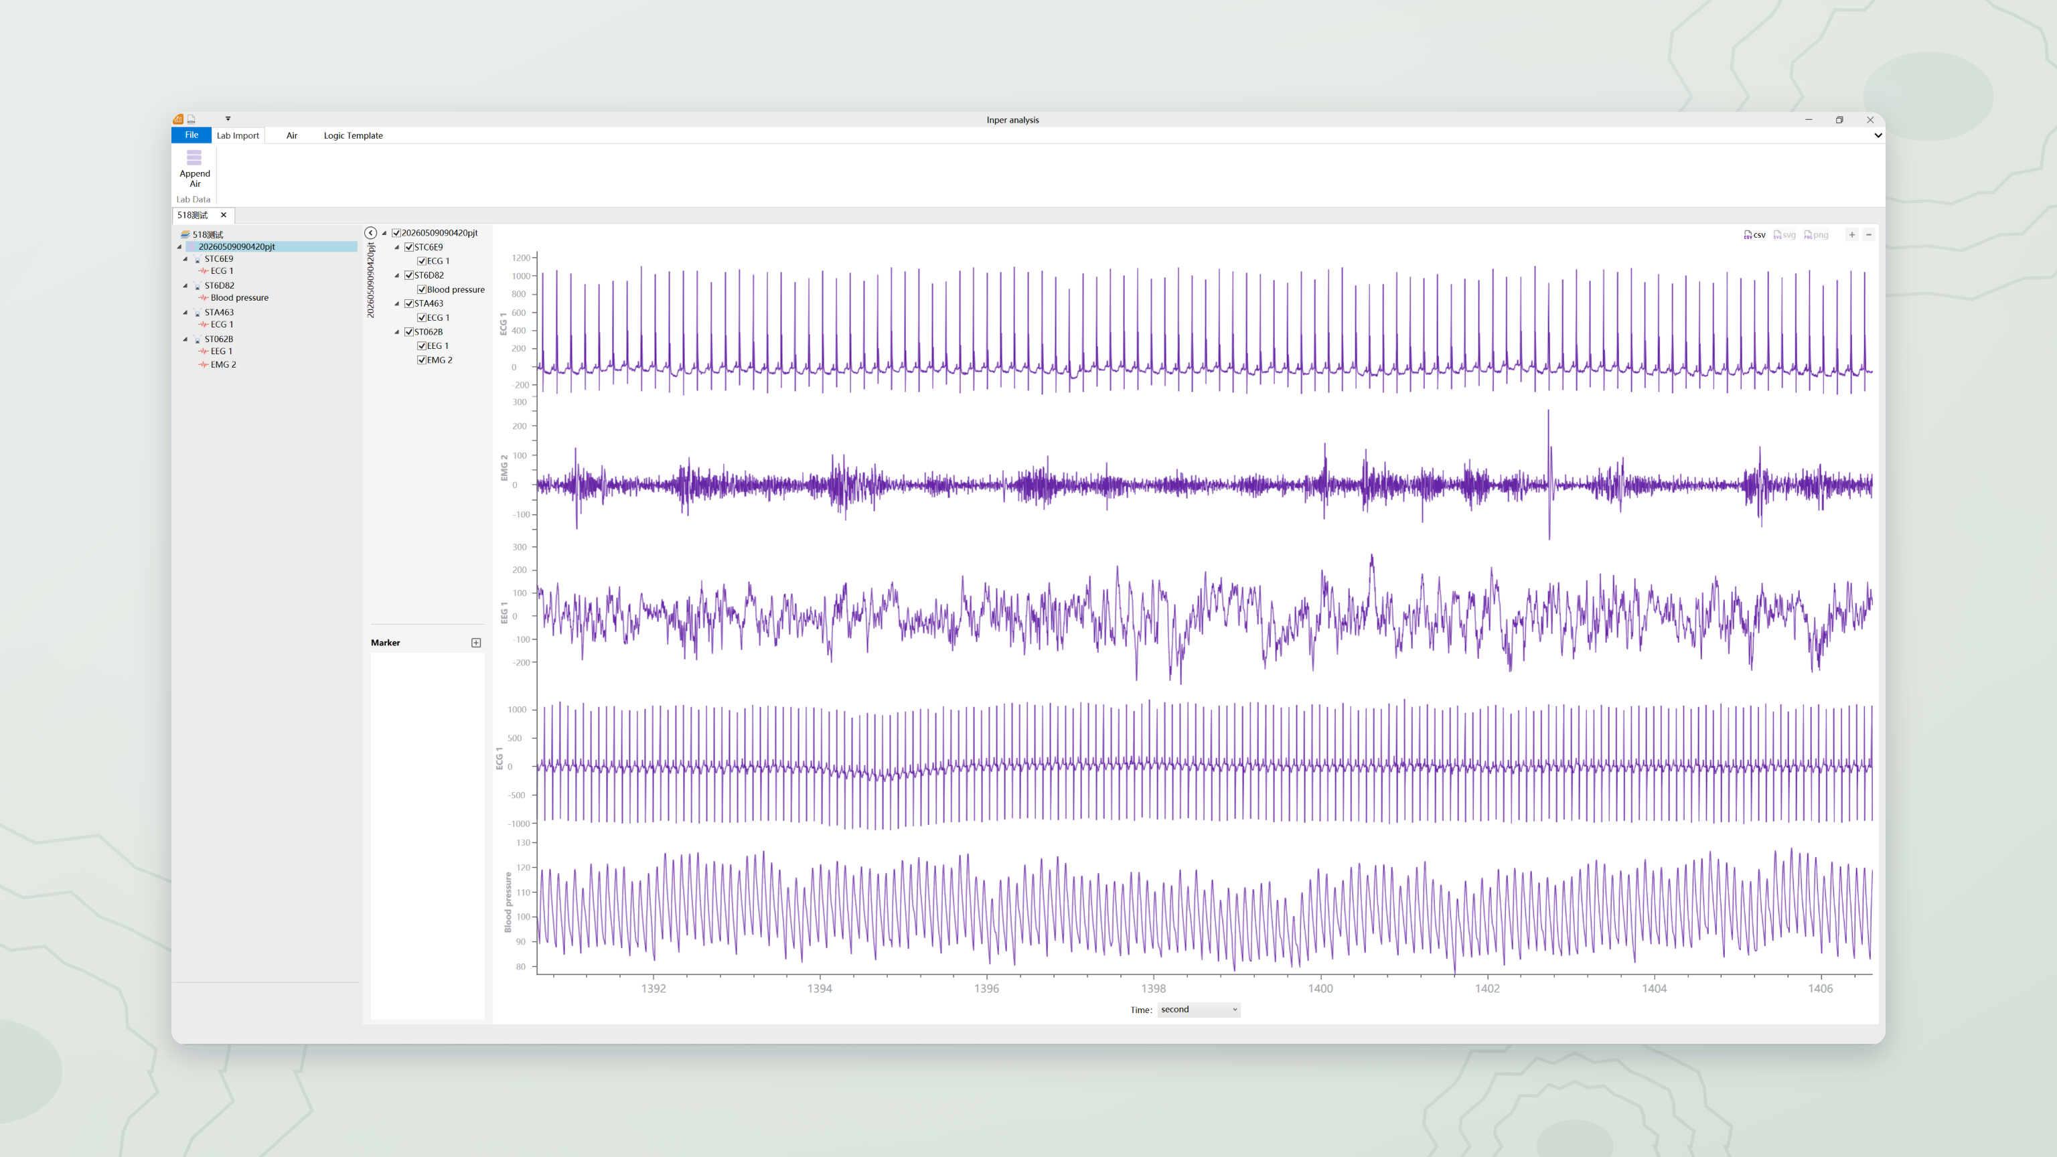Export the chart as png
This screenshot has height=1157, width=2057.
pos(1816,235)
